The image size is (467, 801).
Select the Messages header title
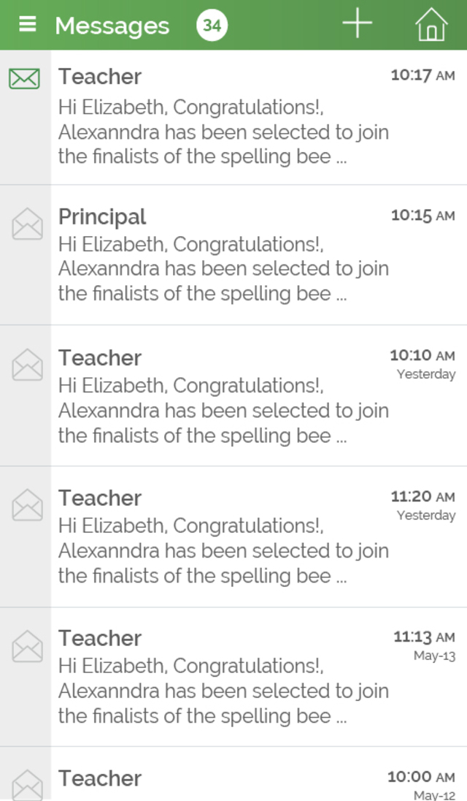click(x=112, y=26)
